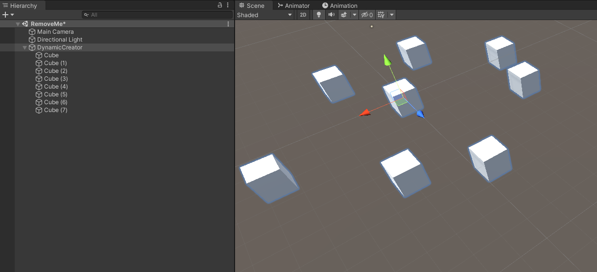Screen dimensions: 597x272
Task: Select the RemoveMe* scene row
Action: [x=117, y=24]
